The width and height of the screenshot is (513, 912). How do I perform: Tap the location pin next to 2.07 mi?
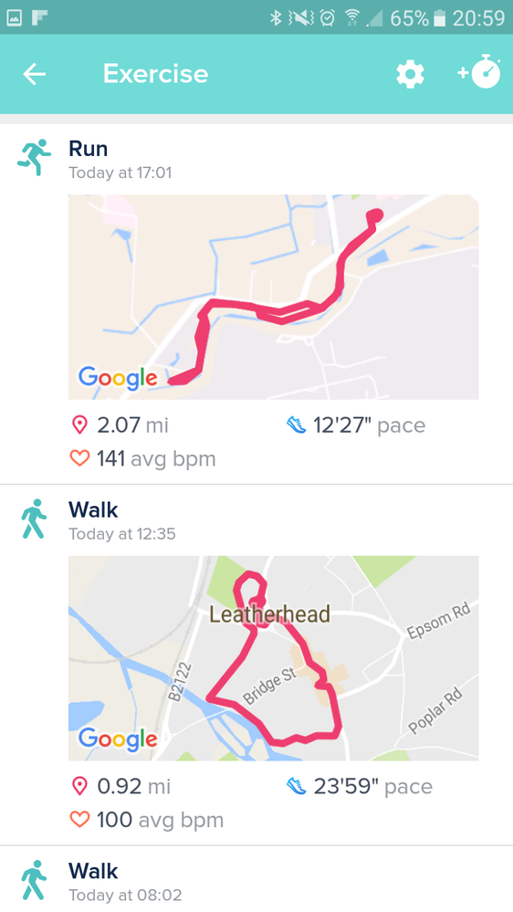point(79,425)
